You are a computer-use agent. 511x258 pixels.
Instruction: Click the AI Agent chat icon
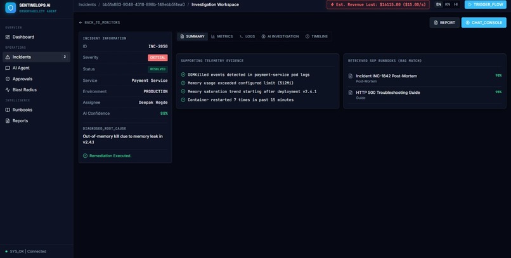point(8,68)
